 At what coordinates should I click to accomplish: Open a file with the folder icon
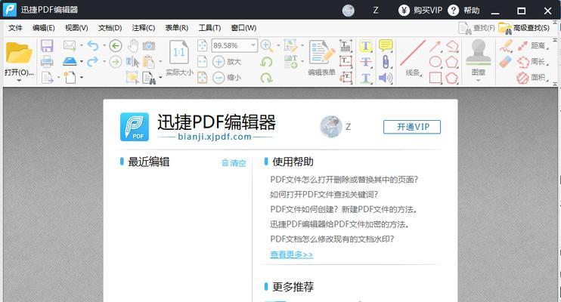pos(19,54)
